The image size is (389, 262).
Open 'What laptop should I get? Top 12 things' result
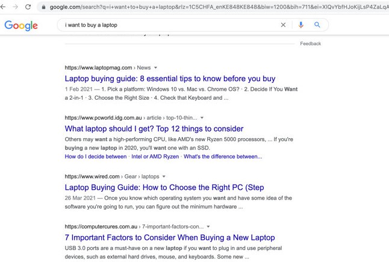click(x=154, y=129)
